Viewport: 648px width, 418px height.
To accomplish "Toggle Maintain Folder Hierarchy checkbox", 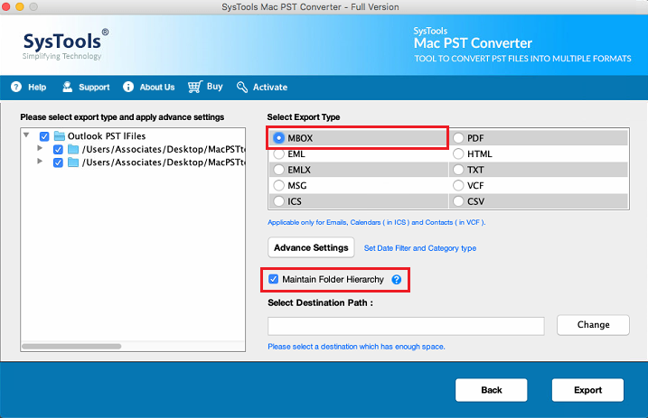I will pos(274,279).
